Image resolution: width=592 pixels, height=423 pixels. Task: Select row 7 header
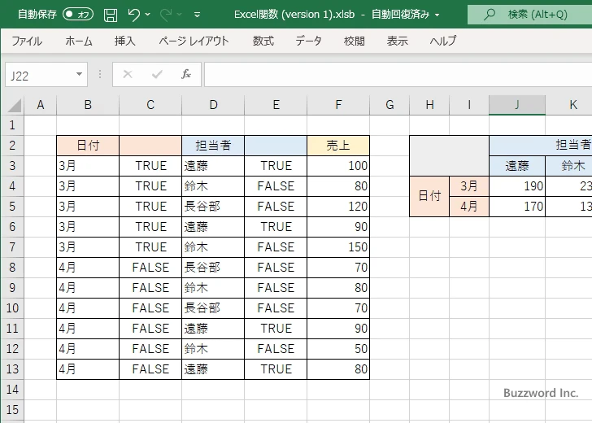pos(12,247)
